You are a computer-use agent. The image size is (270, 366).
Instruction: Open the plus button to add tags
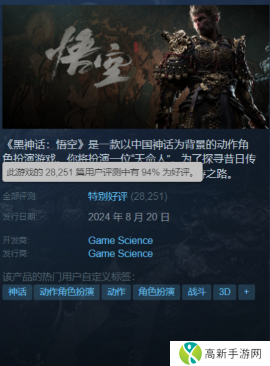(246, 292)
